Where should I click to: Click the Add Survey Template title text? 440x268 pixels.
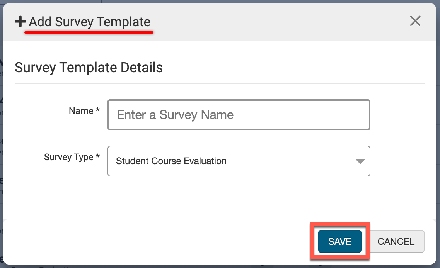tap(90, 22)
